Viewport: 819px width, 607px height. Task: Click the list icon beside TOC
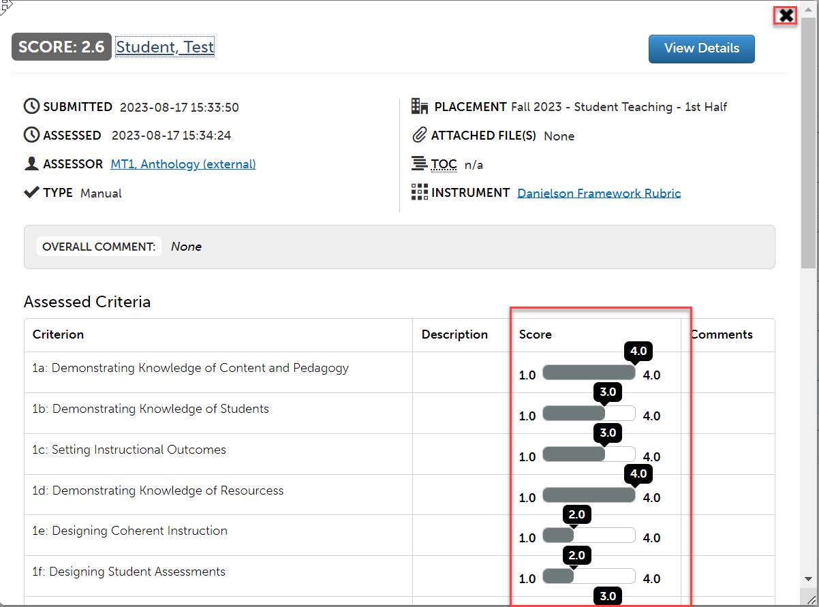(x=419, y=164)
